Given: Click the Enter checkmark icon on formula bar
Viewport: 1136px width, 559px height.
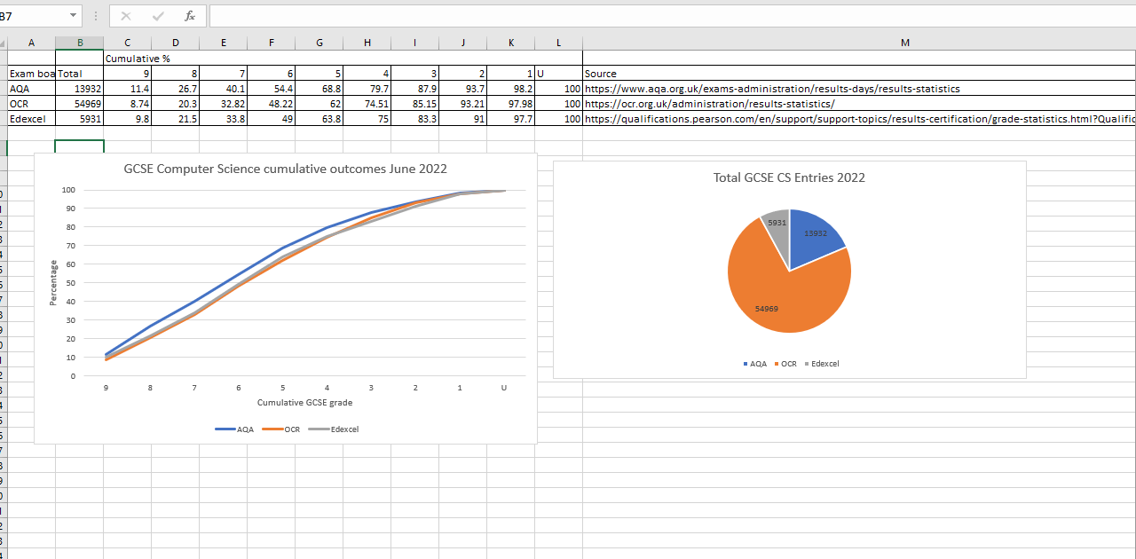Looking at the screenshot, I should click(x=156, y=15).
